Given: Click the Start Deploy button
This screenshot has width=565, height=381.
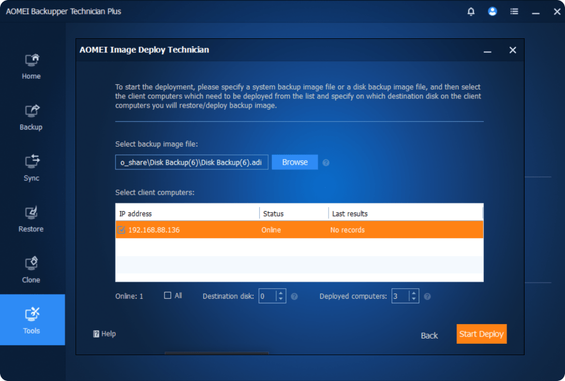Looking at the screenshot, I should click(481, 334).
